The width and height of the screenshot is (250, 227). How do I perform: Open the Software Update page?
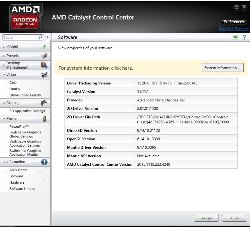coord(22,189)
